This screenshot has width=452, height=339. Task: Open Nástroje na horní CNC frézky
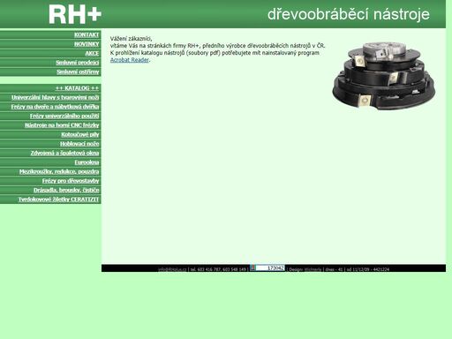click(x=62, y=125)
